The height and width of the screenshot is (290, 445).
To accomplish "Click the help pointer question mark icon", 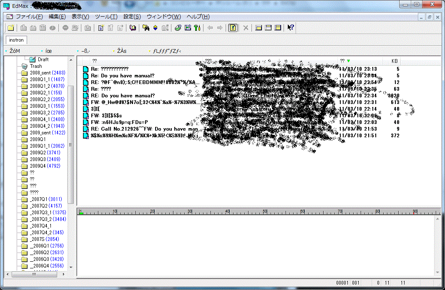I will [x=291, y=28].
